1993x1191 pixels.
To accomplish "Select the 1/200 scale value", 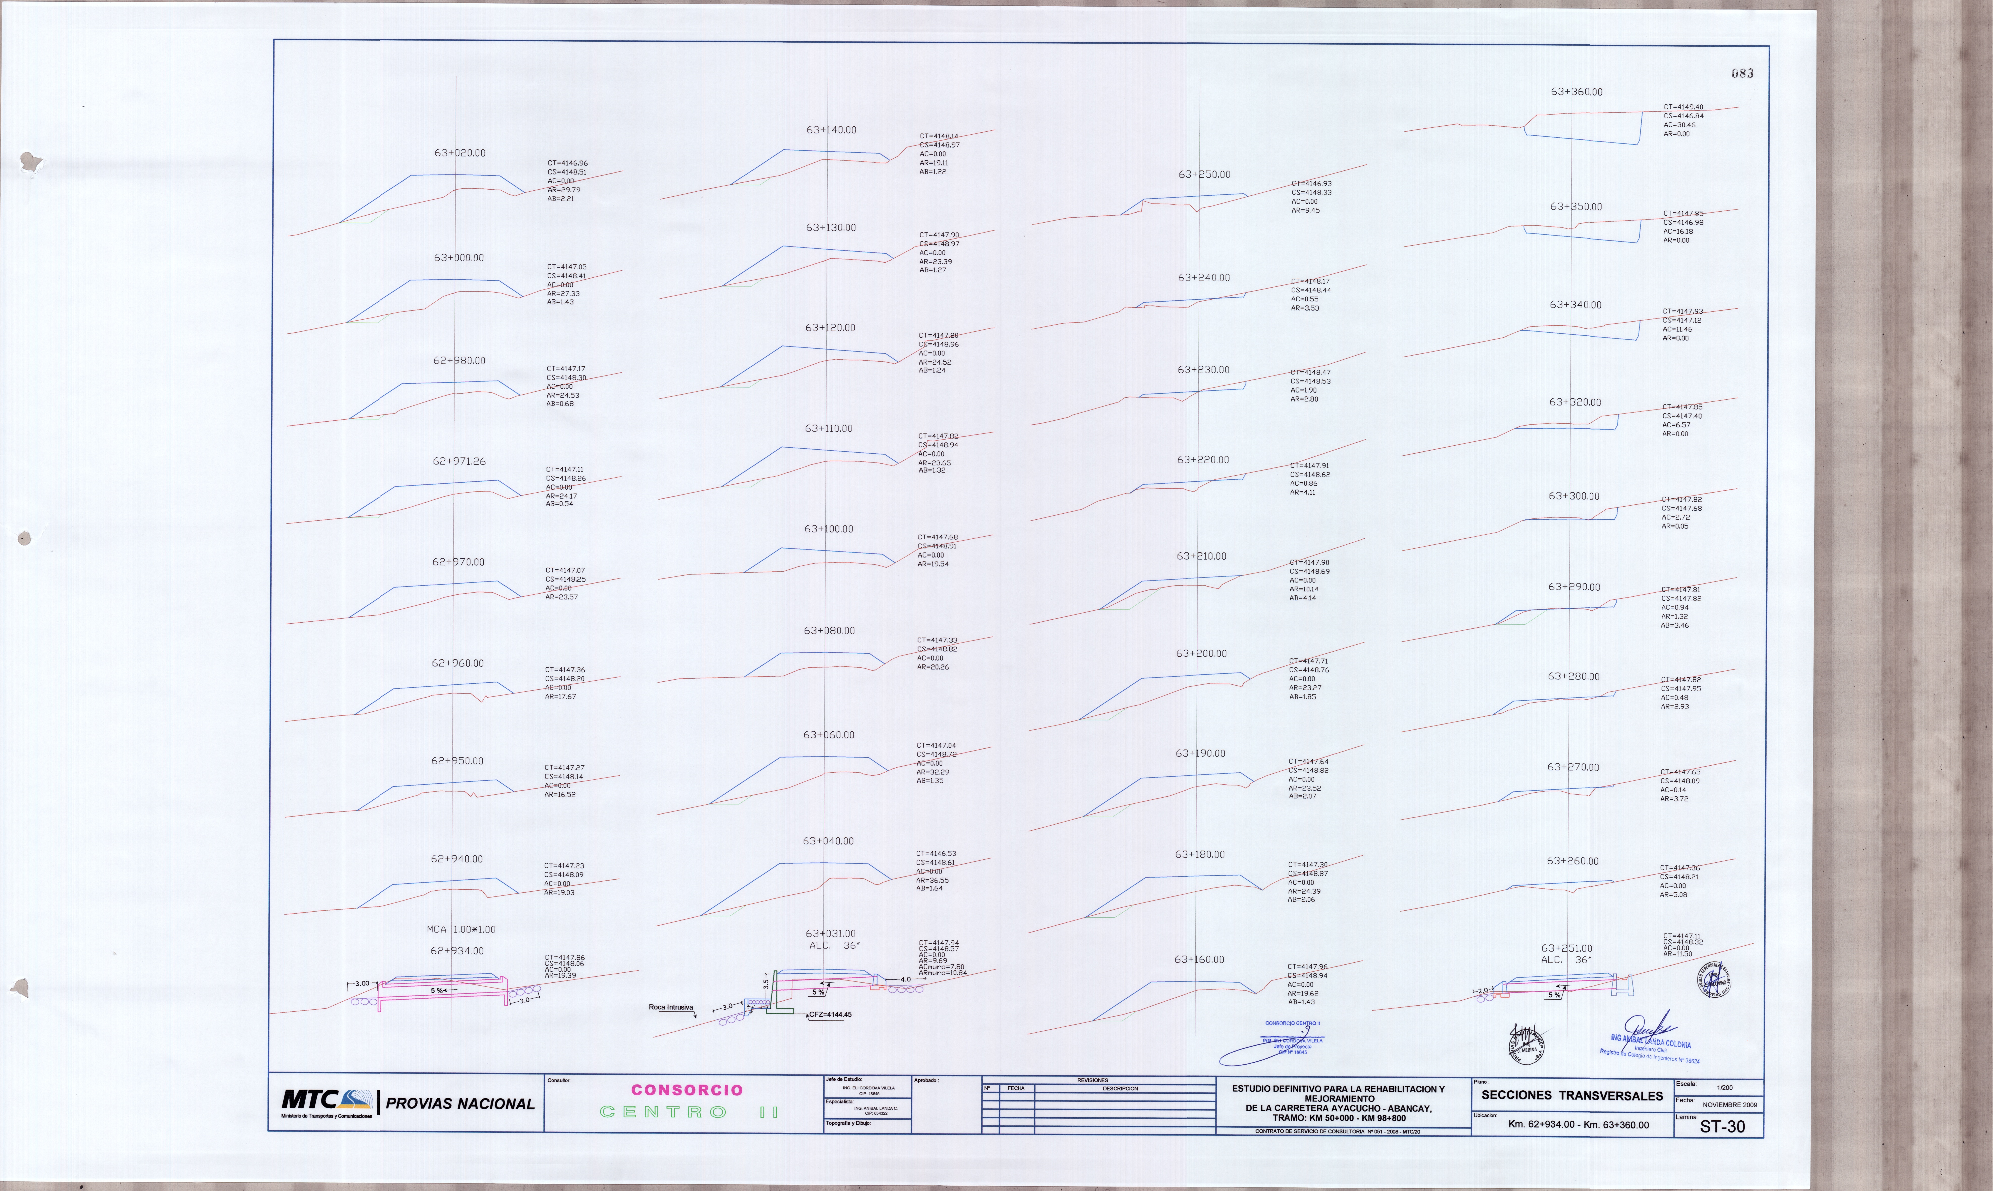I will (x=1724, y=1088).
